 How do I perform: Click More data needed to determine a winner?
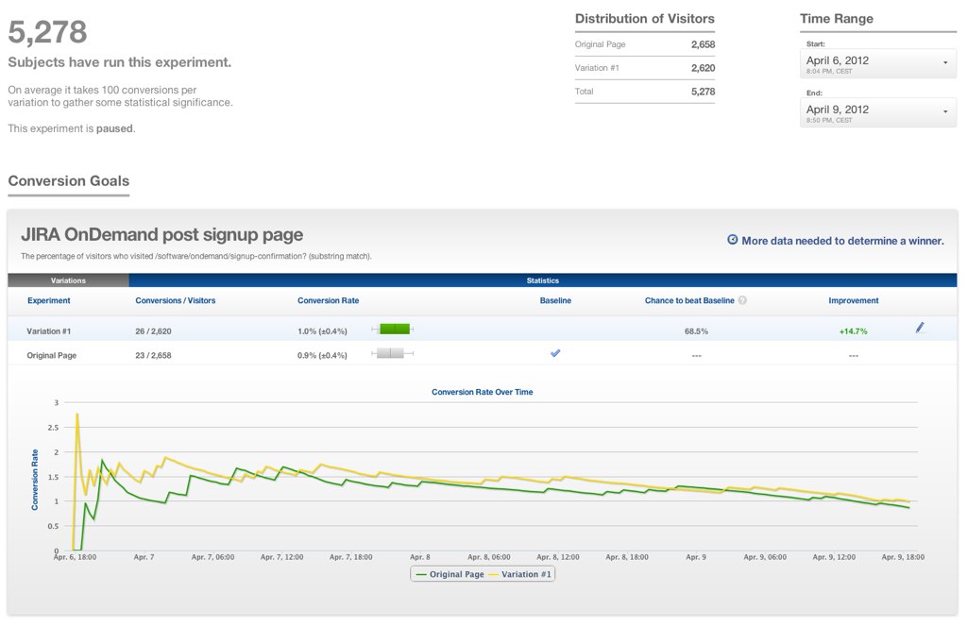842,241
